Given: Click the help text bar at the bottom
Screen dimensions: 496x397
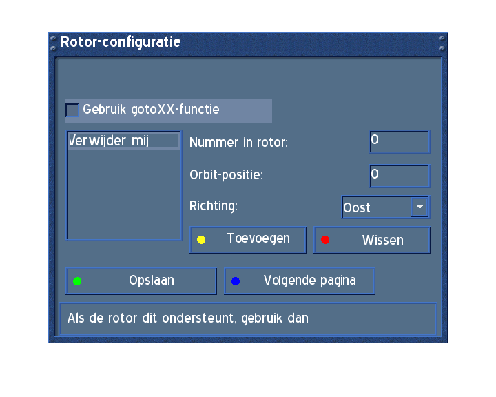Looking at the screenshot, I should 248,318.
